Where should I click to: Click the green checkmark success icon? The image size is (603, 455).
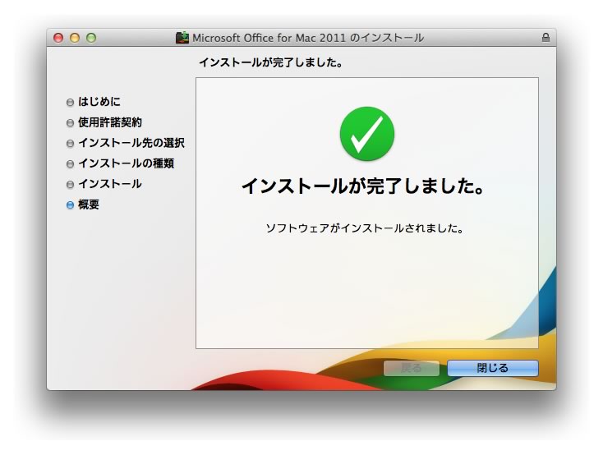[x=367, y=134]
